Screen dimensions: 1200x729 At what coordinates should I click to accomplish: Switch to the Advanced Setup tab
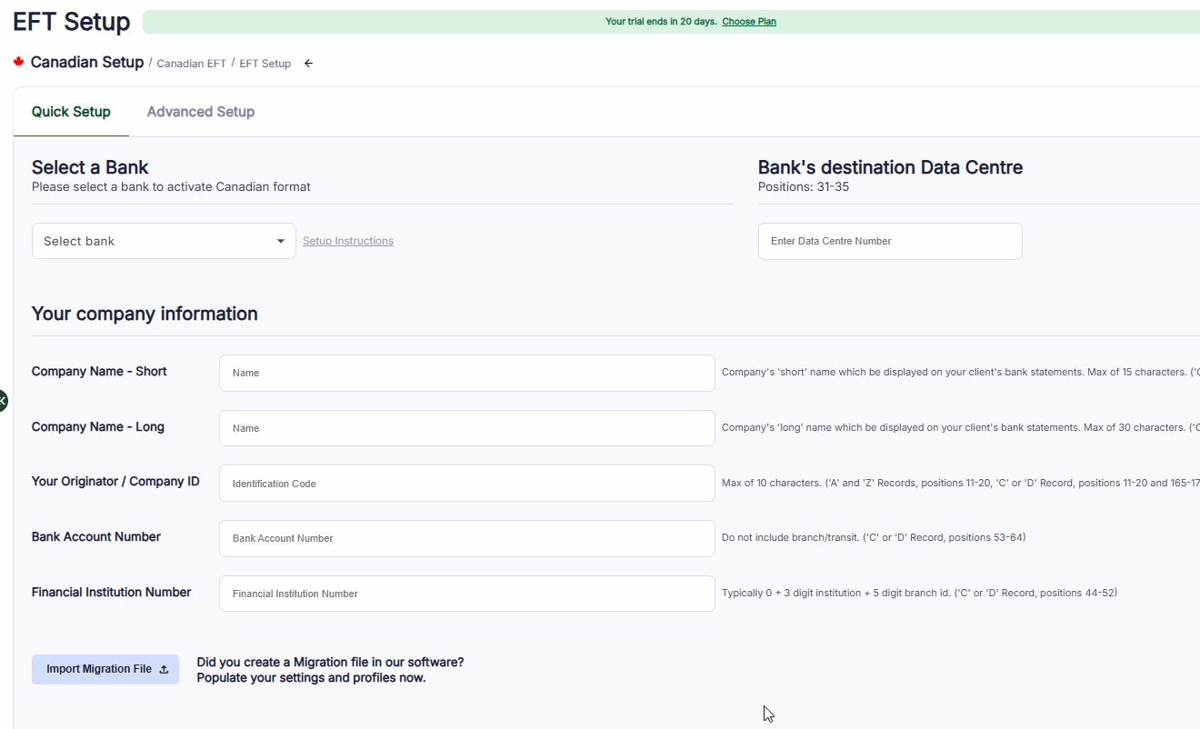[200, 112]
